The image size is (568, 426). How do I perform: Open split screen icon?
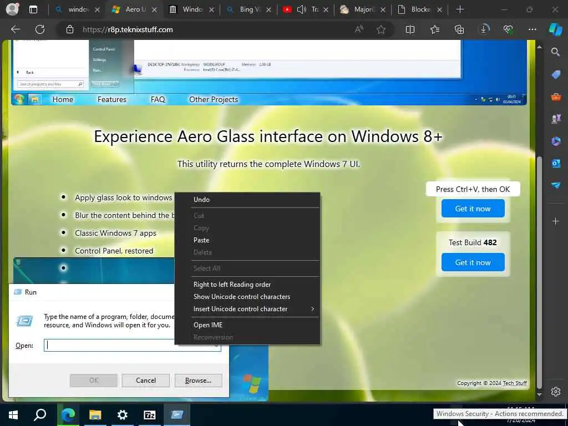[410, 29]
